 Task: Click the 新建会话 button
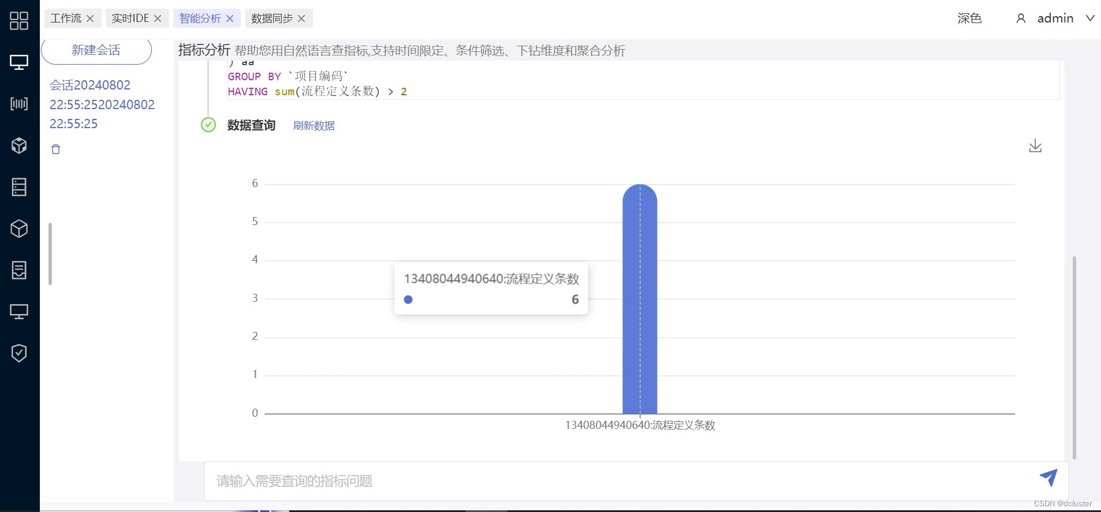pyautogui.click(x=96, y=50)
